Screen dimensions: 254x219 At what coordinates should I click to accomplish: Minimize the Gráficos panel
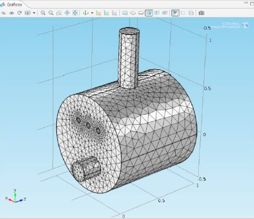(246, 3)
